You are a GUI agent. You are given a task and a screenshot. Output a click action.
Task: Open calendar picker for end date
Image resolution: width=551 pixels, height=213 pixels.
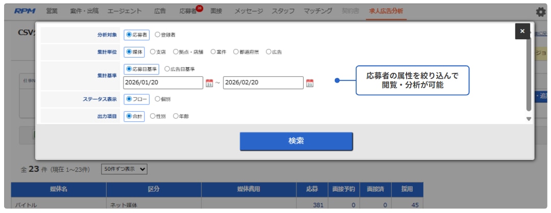(x=310, y=83)
